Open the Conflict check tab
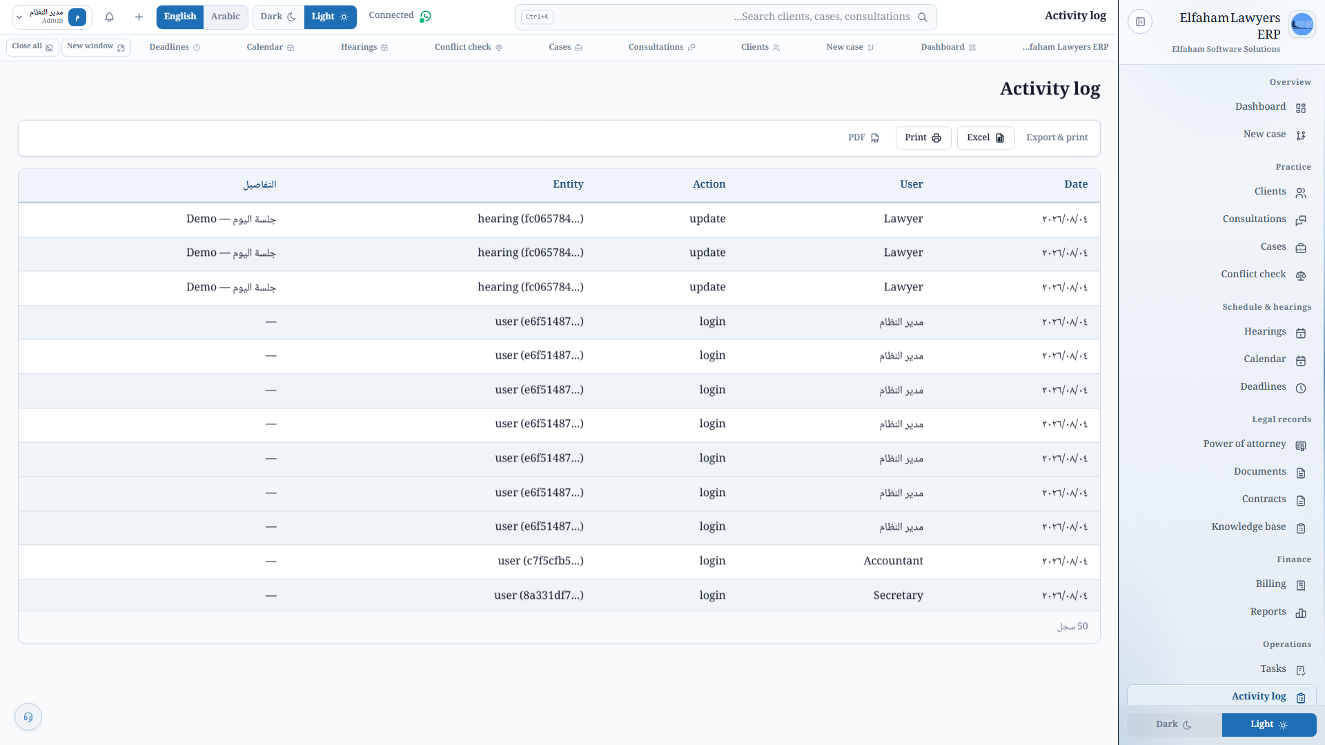This screenshot has height=745, width=1325. point(469,48)
